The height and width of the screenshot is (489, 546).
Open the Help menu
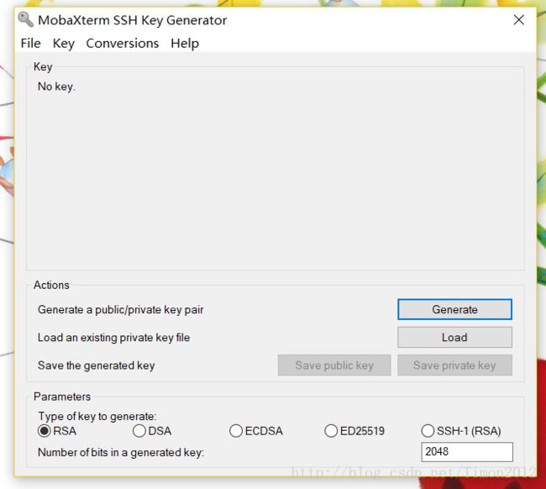[185, 44]
